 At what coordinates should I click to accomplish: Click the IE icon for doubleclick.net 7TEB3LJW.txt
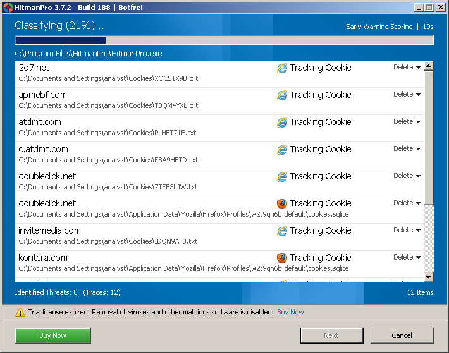coord(282,177)
